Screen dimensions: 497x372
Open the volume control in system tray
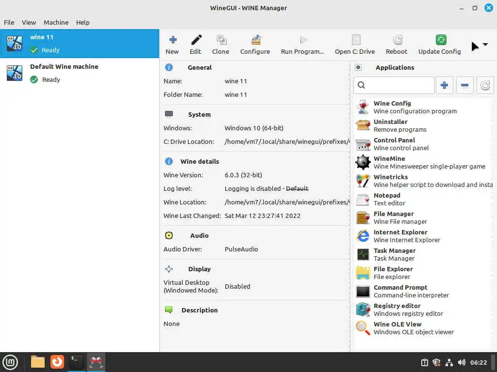click(462, 362)
